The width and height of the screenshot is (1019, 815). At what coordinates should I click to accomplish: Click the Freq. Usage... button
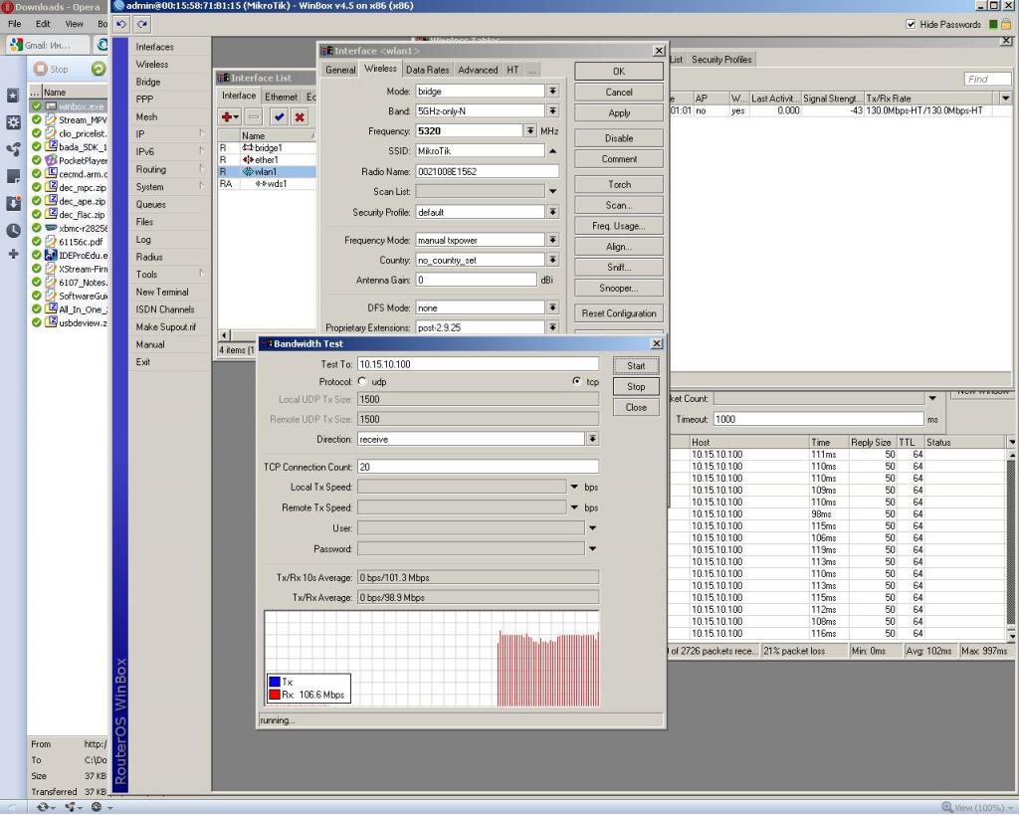tap(619, 226)
